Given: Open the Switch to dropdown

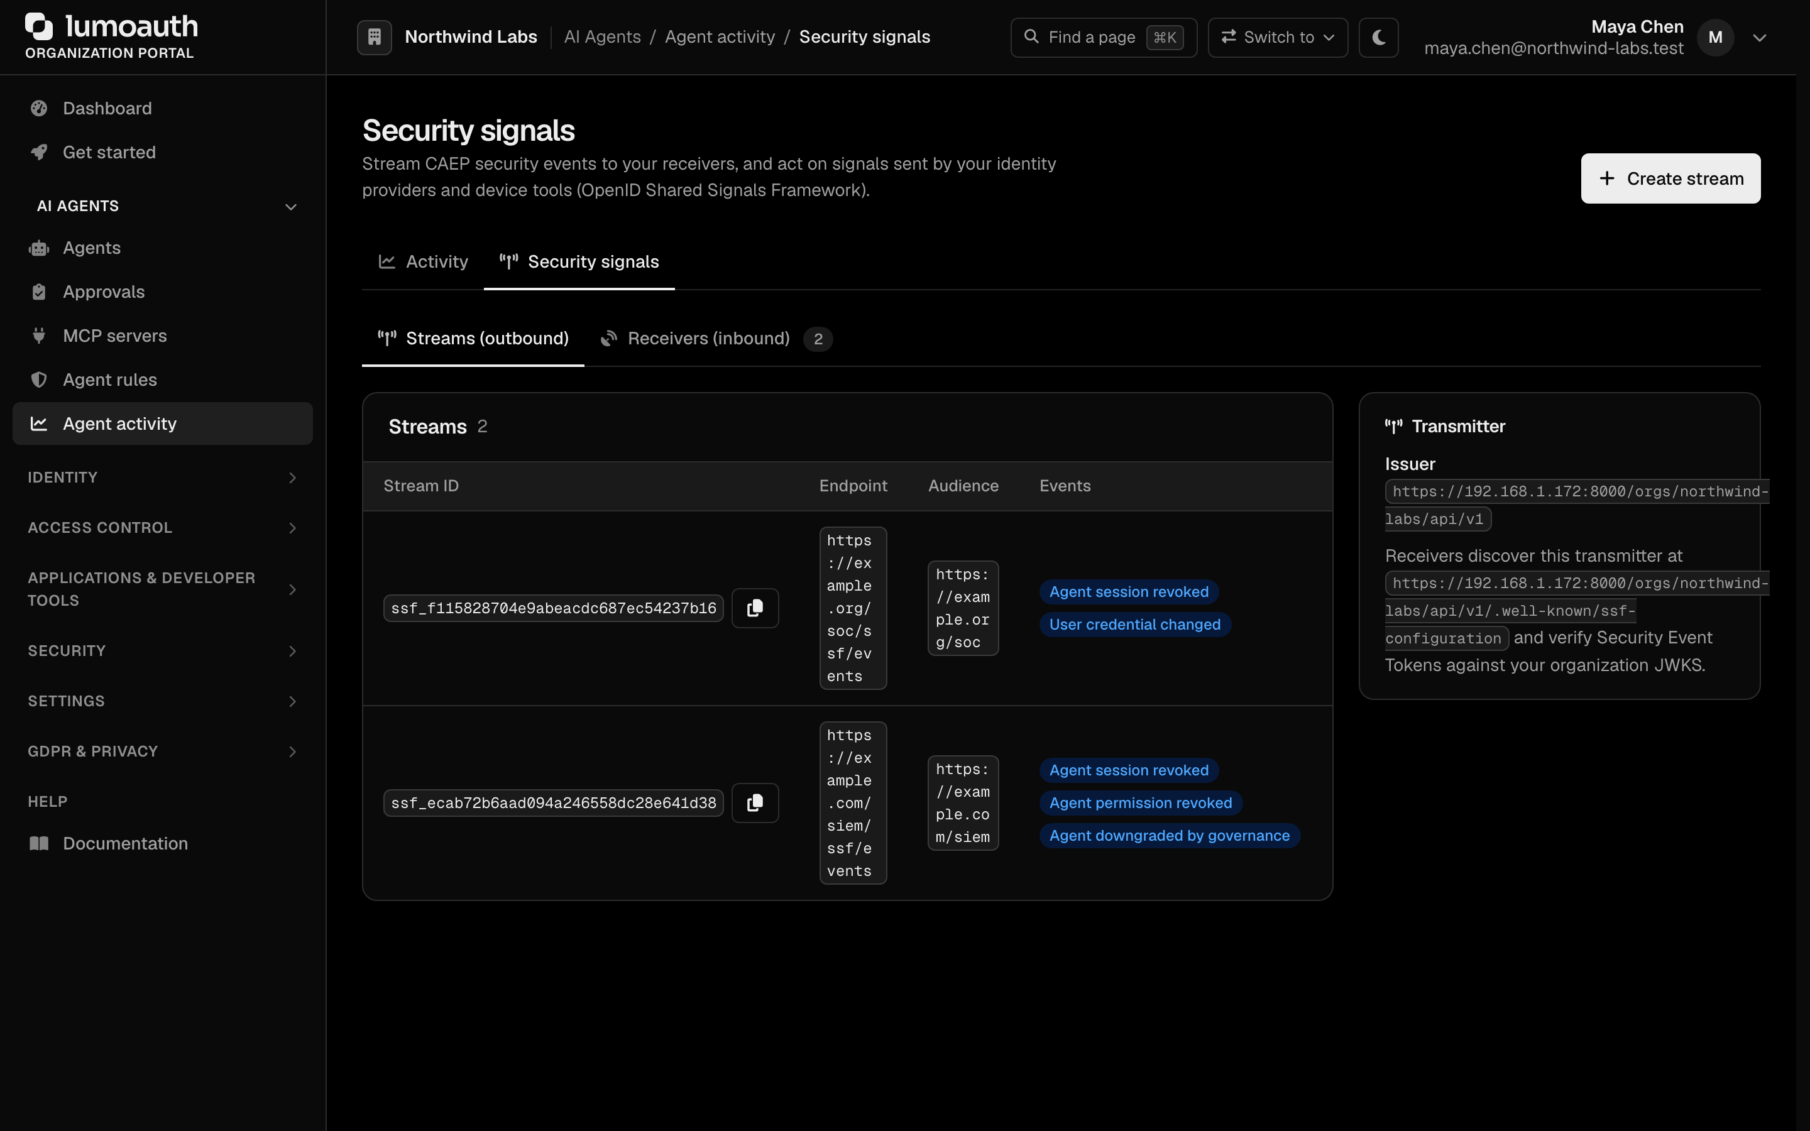Looking at the screenshot, I should coord(1278,38).
